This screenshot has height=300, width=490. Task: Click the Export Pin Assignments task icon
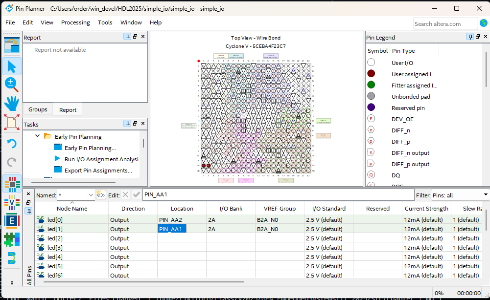coord(57,170)
